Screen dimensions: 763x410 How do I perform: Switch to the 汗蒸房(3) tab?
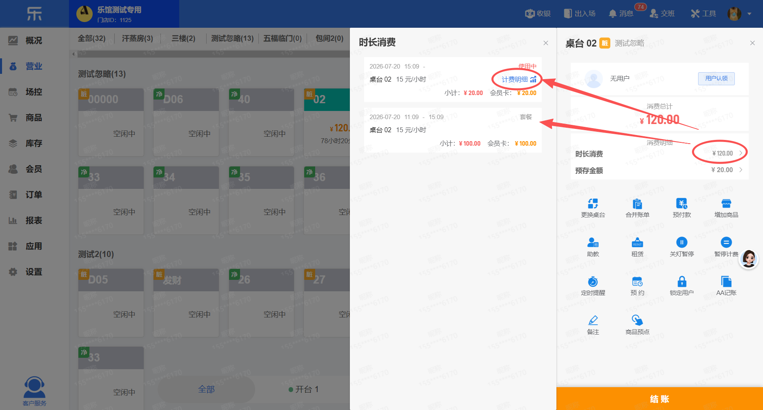138,38
